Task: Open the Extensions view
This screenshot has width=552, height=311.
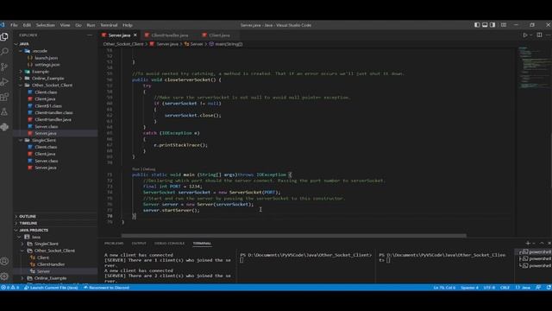Action: (4, 97)
